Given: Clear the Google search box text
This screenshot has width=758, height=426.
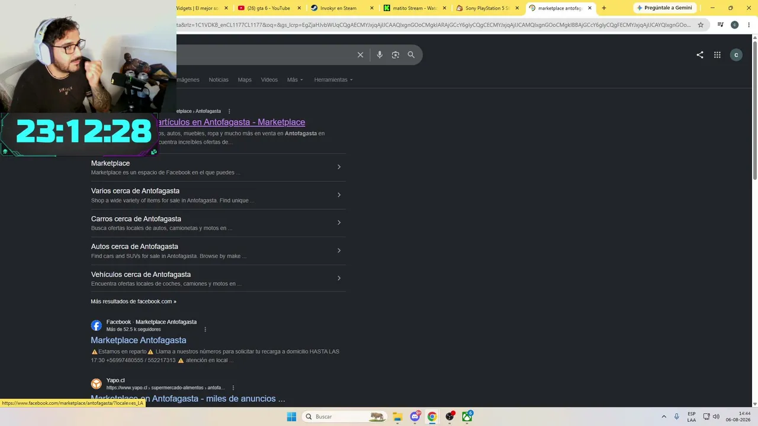Looking at the screenshot, I should click(360, 55).
